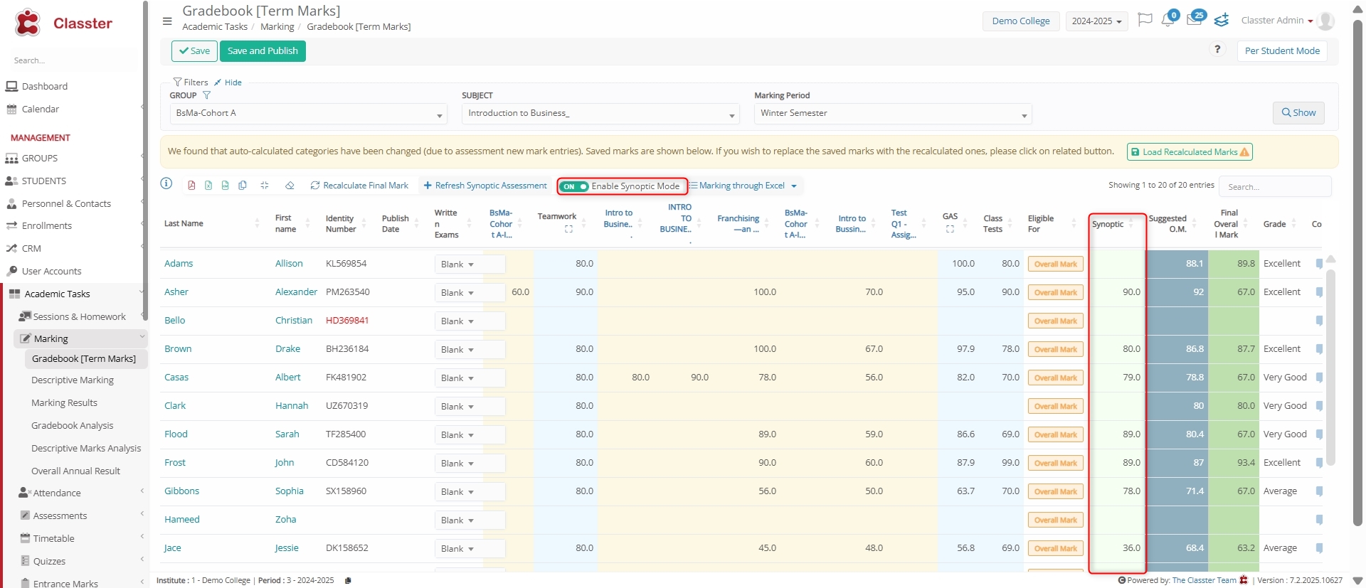Image resolution: width=1366 pixels, height=588 pixels.
Task: Export gradebook to CSV icon
Action: (x=226, y=186)
